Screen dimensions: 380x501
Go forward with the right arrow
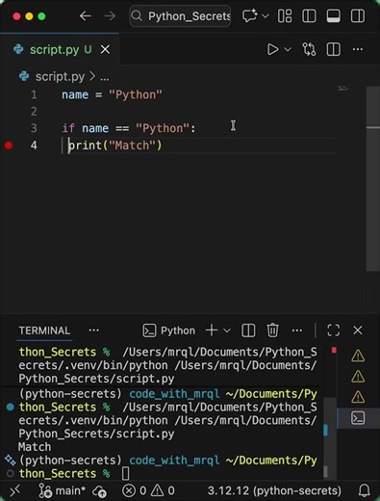(110, 15)
